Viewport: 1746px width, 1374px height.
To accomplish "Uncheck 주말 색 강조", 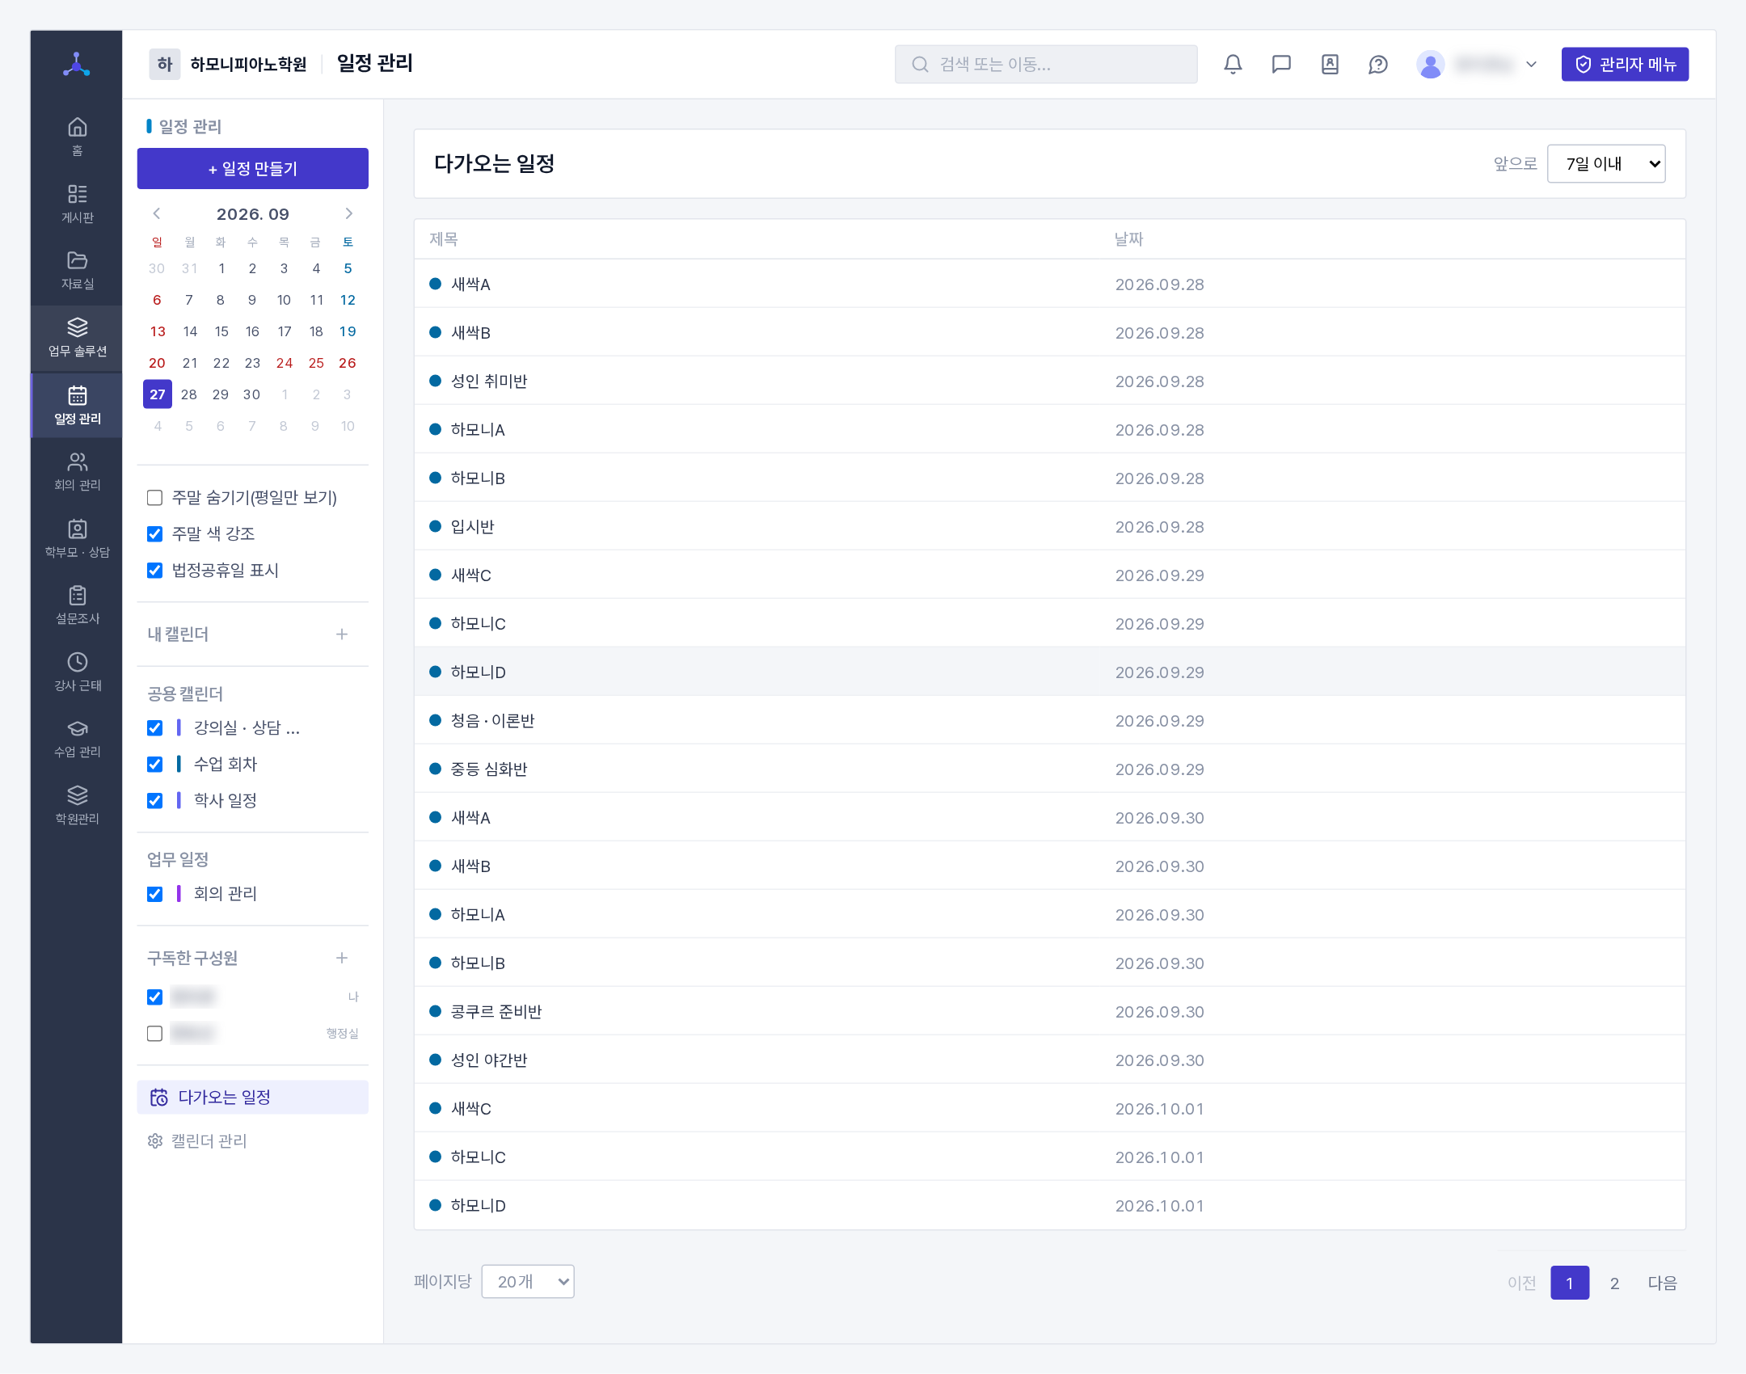I will 154,534.
